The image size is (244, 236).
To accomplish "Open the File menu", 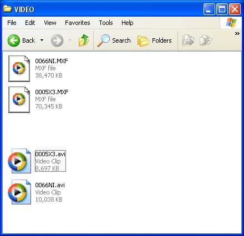I will (12, 23).
